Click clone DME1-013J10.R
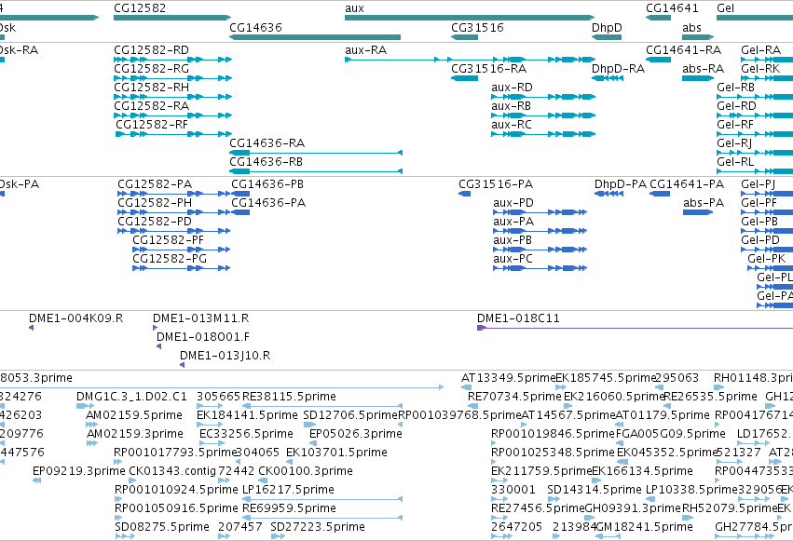This screenshot has height=541, width=793. pyautogui.click(x=182, y=365)
